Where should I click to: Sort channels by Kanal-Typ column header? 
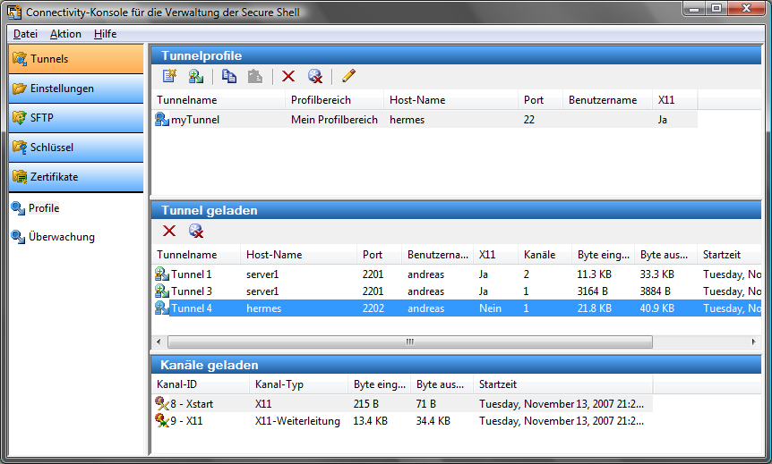298,384
